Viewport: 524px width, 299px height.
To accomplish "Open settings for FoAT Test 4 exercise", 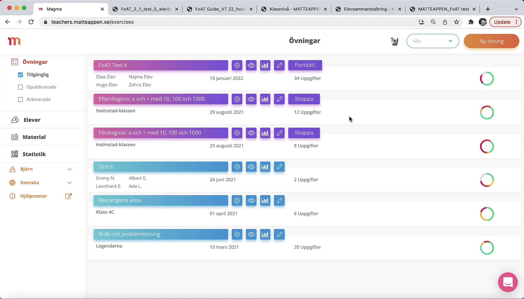I will [237, 65].
